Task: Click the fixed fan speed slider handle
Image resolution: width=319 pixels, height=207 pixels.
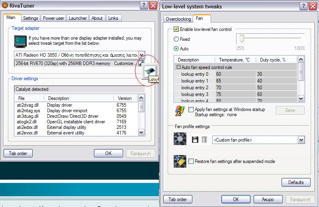Action: 242,38
